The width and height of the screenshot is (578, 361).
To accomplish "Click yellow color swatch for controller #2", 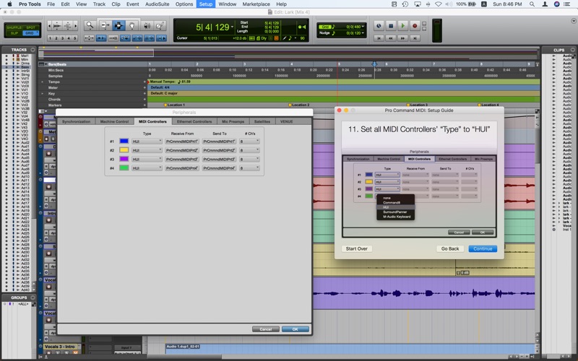I will tap(124, 150).
